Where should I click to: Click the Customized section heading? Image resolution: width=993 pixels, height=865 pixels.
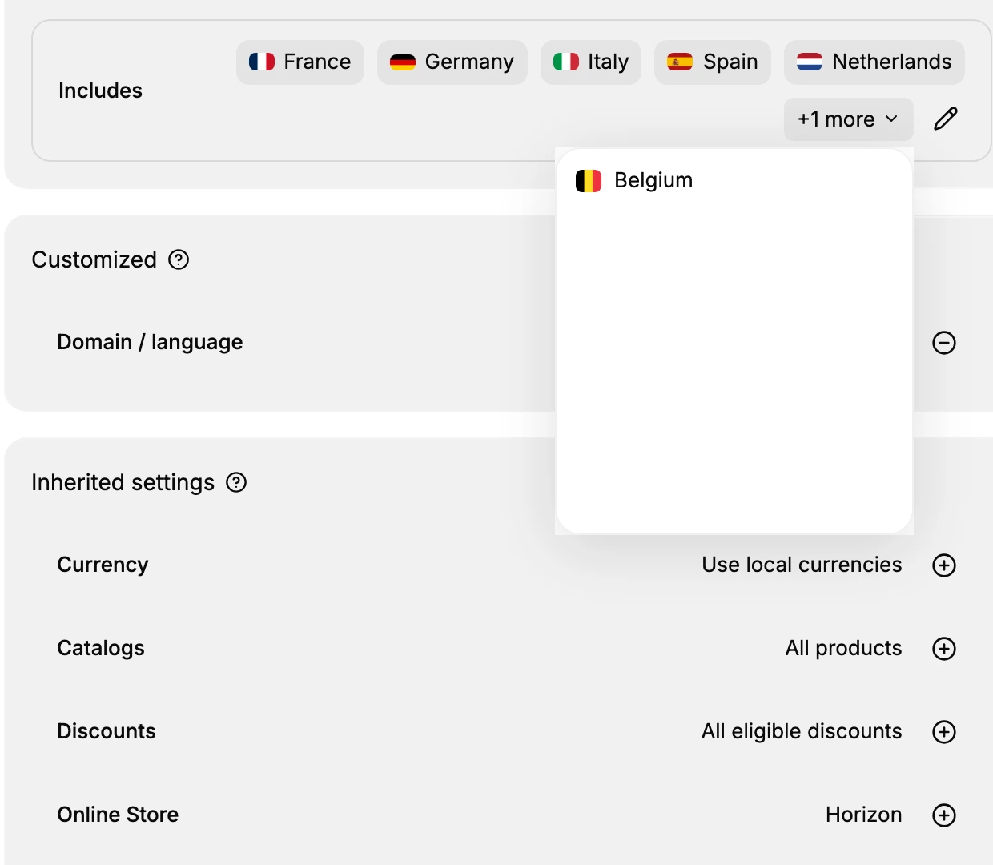(x=94, y=259)
